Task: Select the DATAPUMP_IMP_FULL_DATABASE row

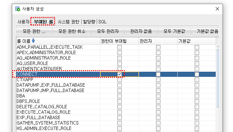Action: pos(116,90)
